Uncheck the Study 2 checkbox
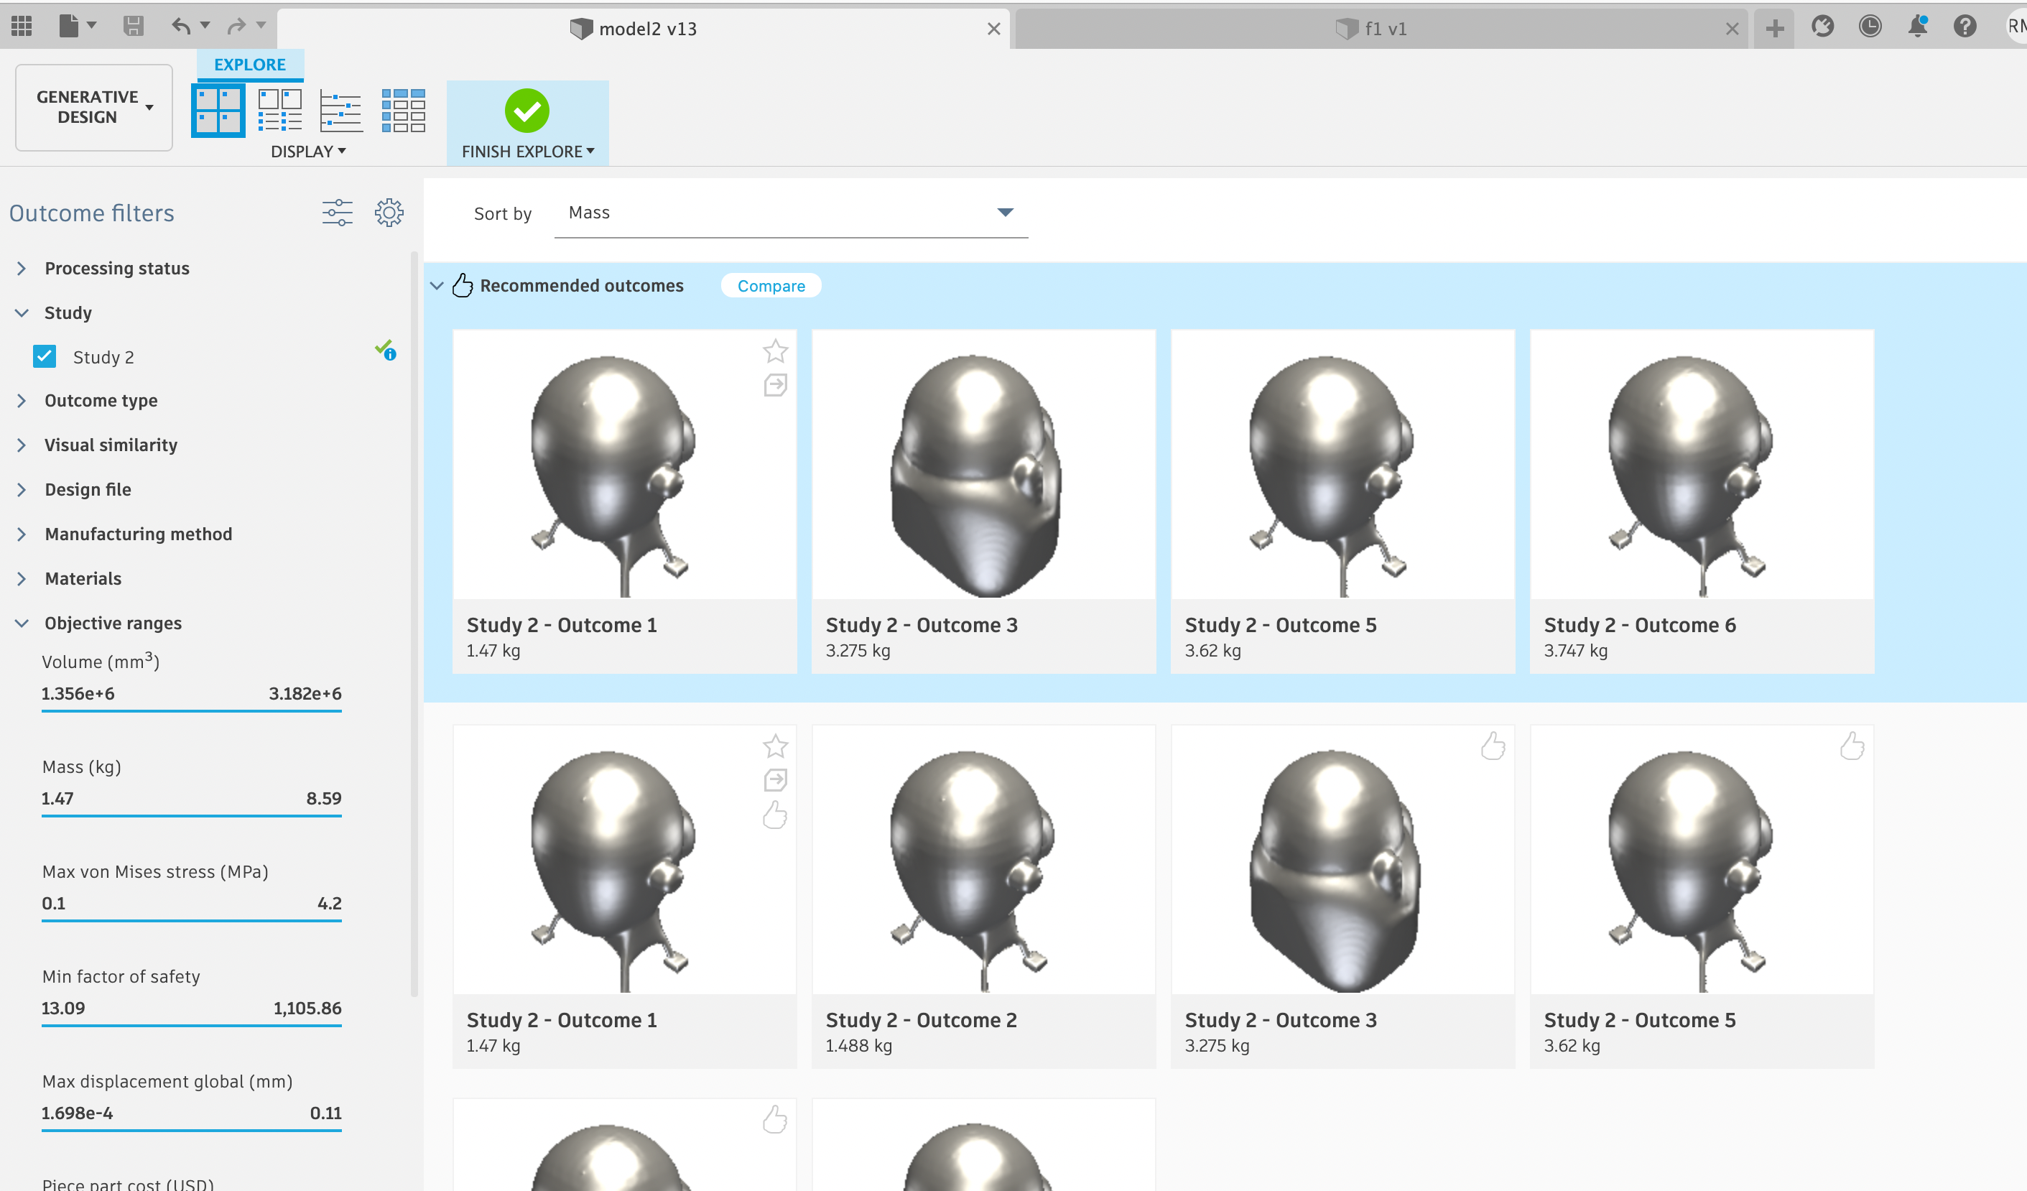Viewport: 2027px width, 1191px height. [45, 356]
